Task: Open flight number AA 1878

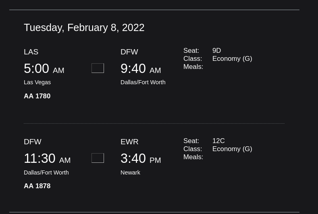Action: click(x=37, y=186)
